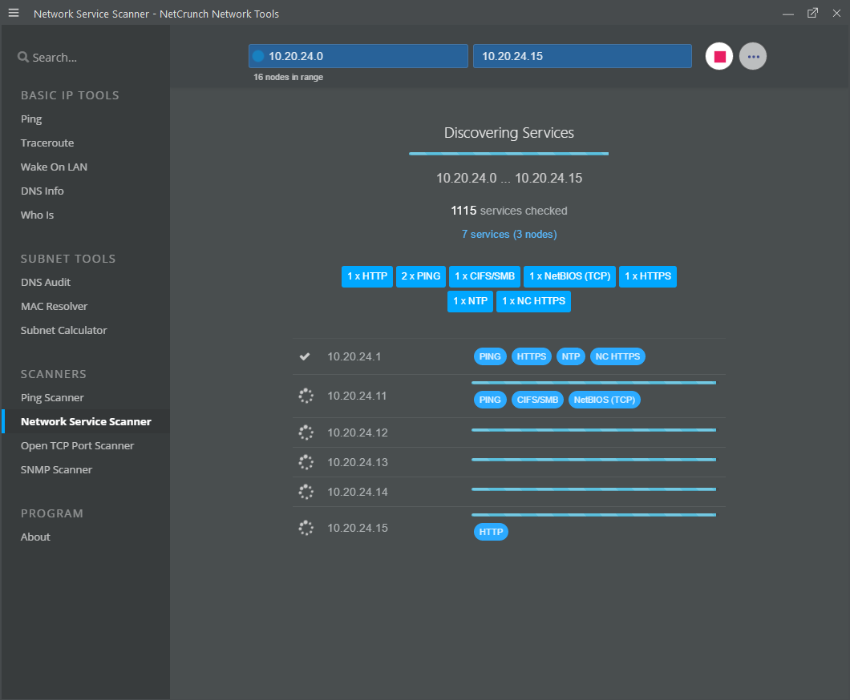Click the spinner icon beside 10.20.24.12
The image size is (850, 700).
306,432
